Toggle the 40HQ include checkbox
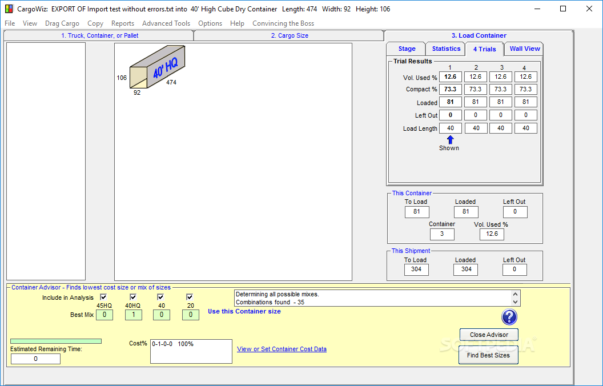 pyautogui.click(x=133, y=297)
